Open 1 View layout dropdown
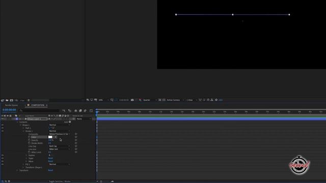The width and height of the screenshot is (326, 183). pyautogui.click(x=192, y=100)
